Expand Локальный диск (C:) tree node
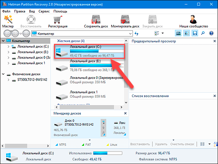Image resolution: width=218 pixels, height=164 pixels. pos(8,46)
